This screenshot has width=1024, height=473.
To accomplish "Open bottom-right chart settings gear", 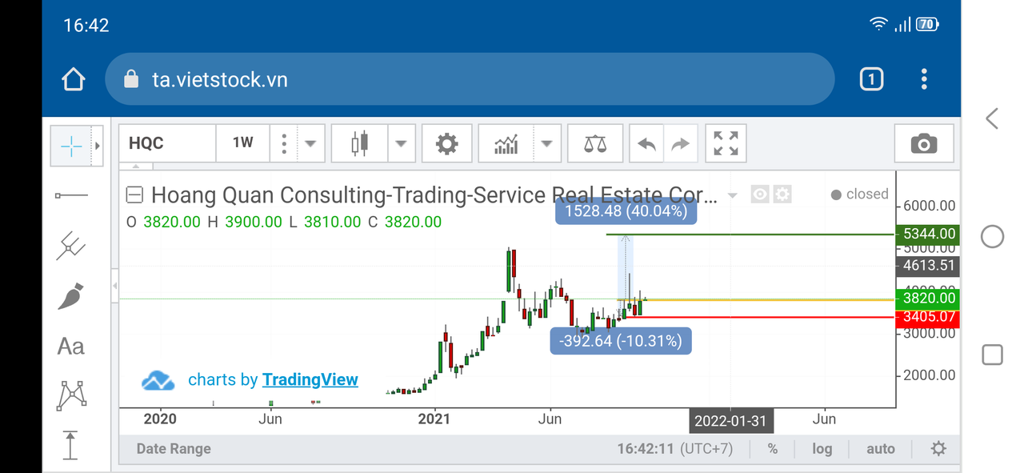I will click(939, 448).
